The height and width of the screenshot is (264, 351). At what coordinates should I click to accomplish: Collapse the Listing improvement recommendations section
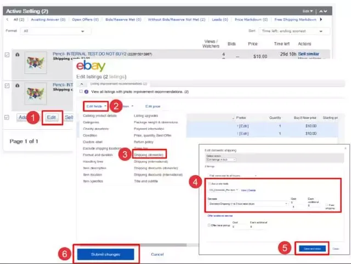82,84
